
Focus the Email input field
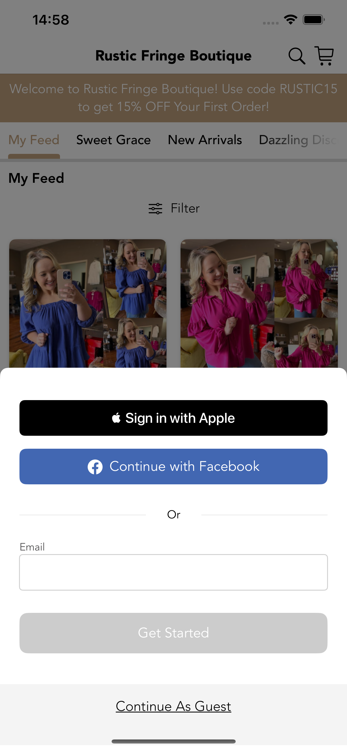(x=173, y=572)
